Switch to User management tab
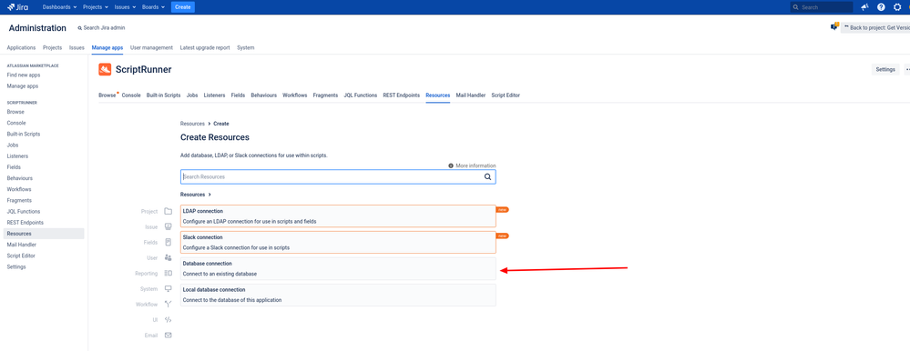The height and width of the screenshot is (351, 910). point(151,47)
